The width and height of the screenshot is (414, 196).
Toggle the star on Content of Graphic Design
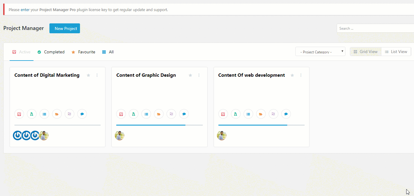190,75
